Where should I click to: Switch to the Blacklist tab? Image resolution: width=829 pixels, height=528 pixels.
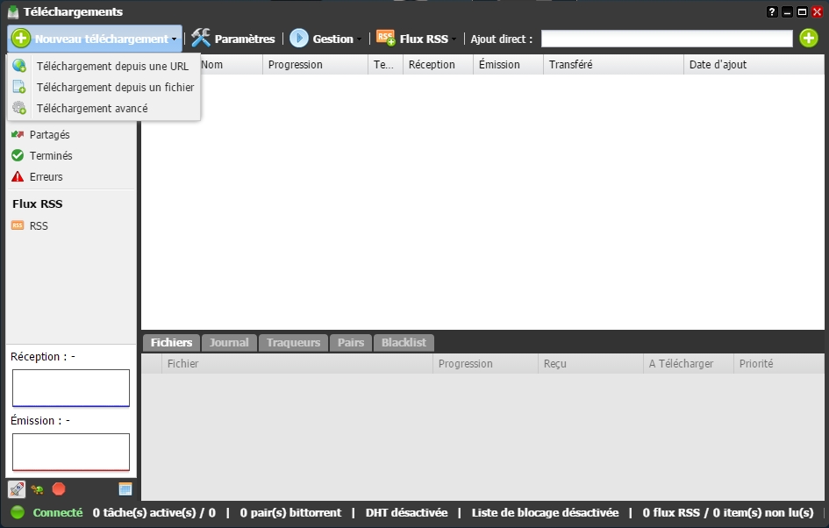tap(404, 342)
